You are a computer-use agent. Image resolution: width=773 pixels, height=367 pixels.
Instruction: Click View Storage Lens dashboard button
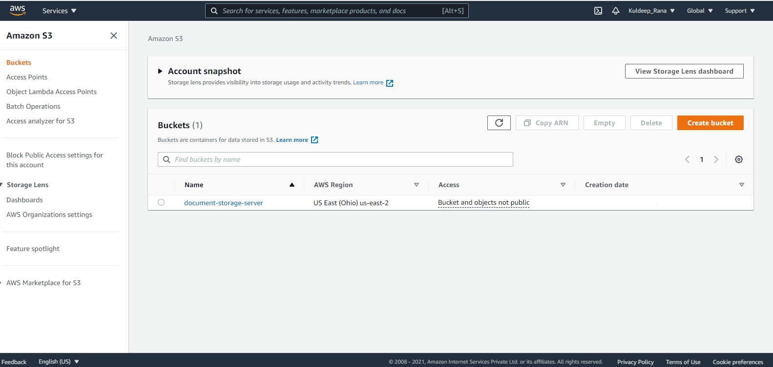(x=684, y=71)
